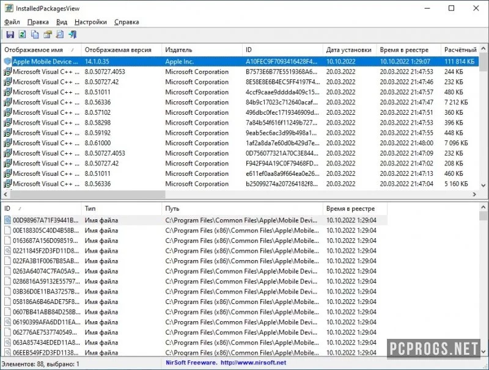Sort by the Отображаемое имя column header

41,50
